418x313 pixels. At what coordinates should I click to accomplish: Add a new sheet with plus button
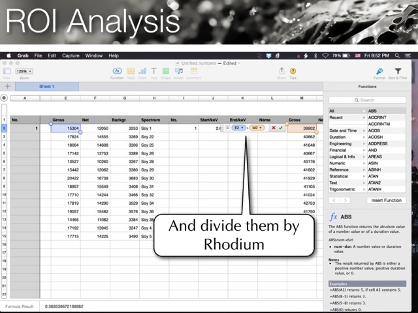click(x=7, y=86)
